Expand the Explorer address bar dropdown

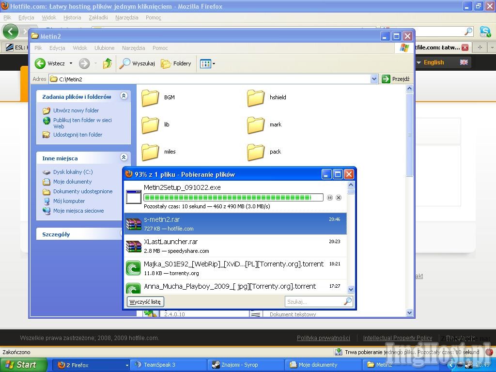(374, 79)
